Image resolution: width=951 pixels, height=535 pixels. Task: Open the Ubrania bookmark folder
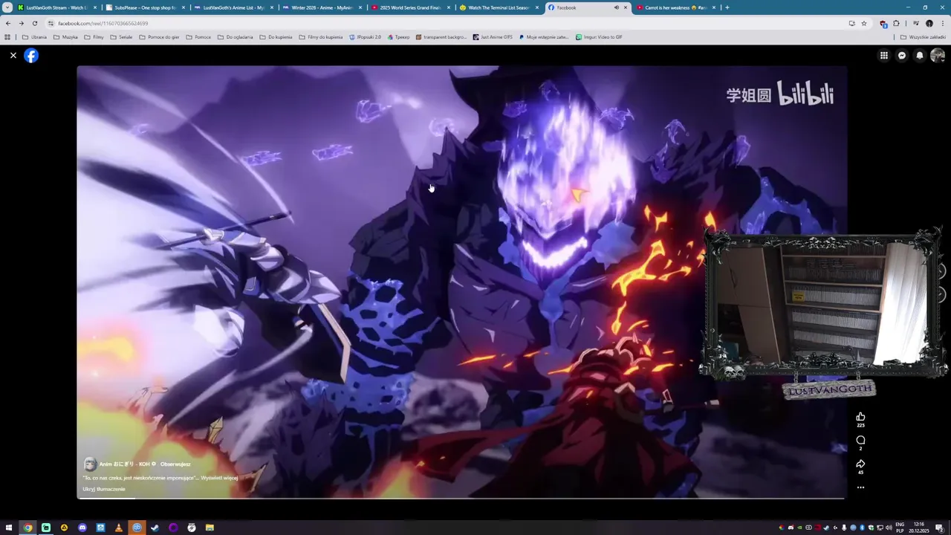(x=34, y=36)
